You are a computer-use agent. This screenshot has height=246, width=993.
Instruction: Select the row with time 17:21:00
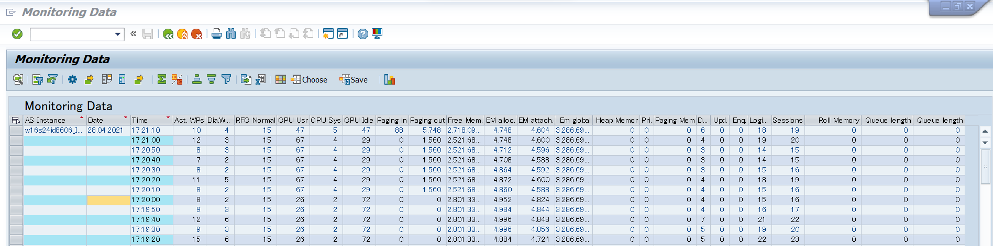pyautogui.click(x=16, y=140)
